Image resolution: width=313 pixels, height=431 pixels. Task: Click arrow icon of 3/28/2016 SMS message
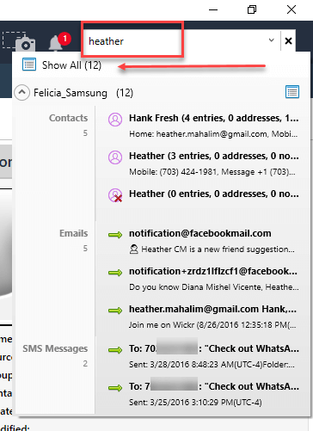click(x=115, y=350)
